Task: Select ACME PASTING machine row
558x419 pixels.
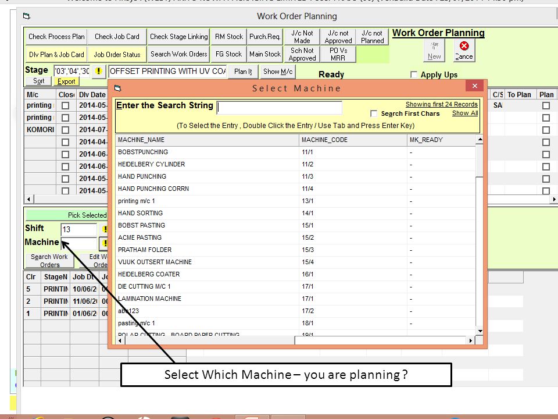Action: 296,237
